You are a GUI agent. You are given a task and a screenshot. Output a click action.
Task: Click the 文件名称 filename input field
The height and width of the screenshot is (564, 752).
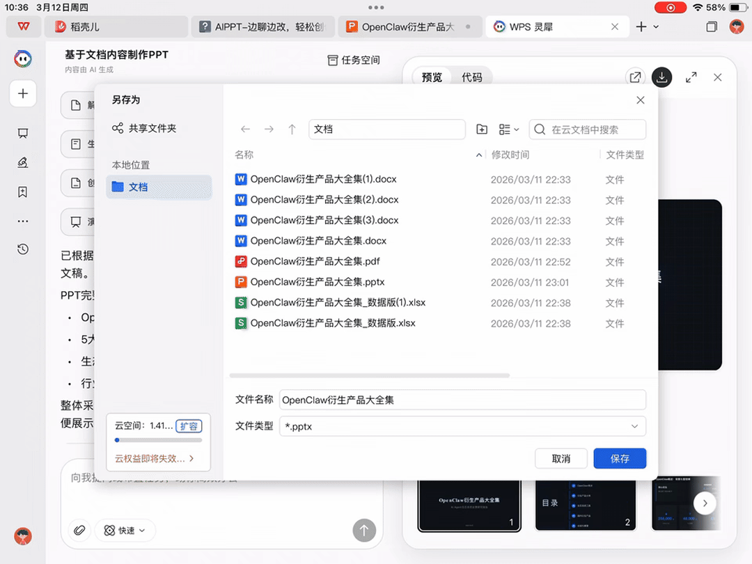[462, 400]
